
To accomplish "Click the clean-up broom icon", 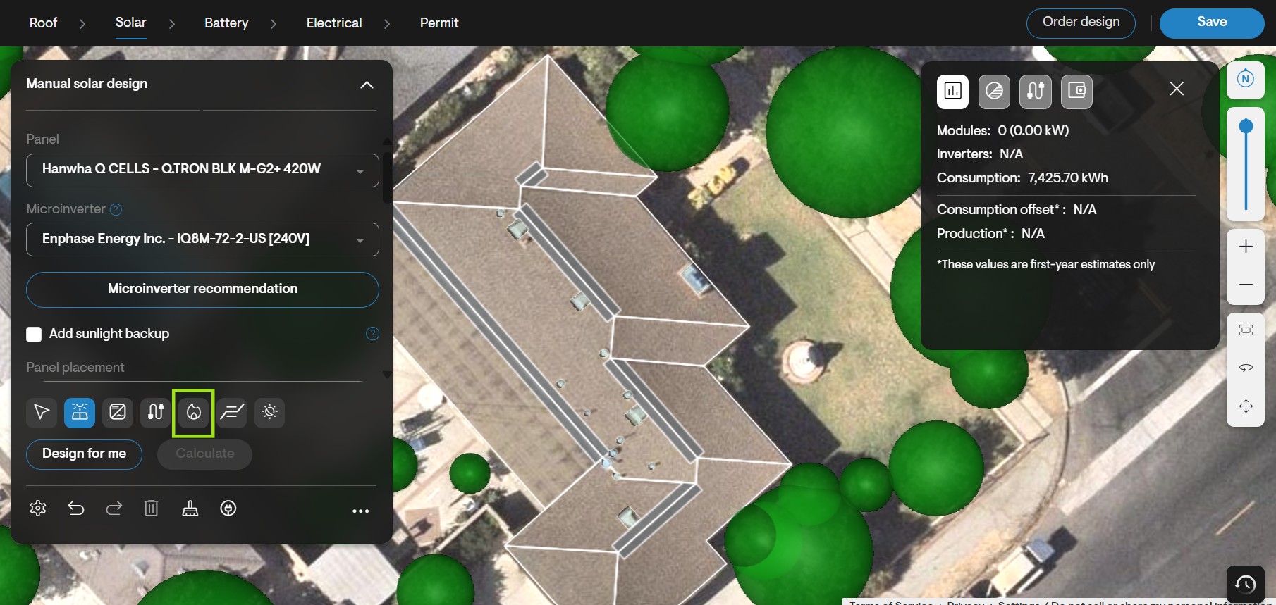I will pos(190,509).
